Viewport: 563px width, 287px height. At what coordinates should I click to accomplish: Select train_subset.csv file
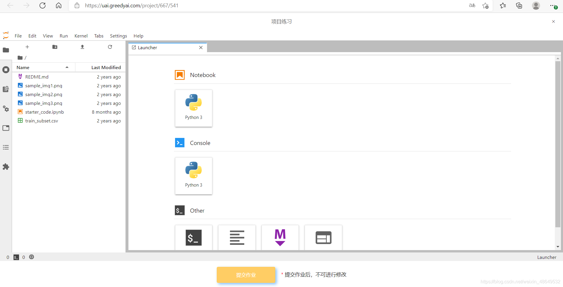69,121
